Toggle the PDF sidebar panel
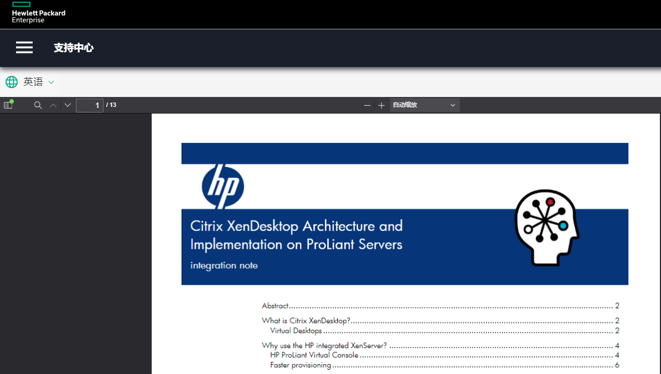661x374 pixels. click(x=8, y=105)
